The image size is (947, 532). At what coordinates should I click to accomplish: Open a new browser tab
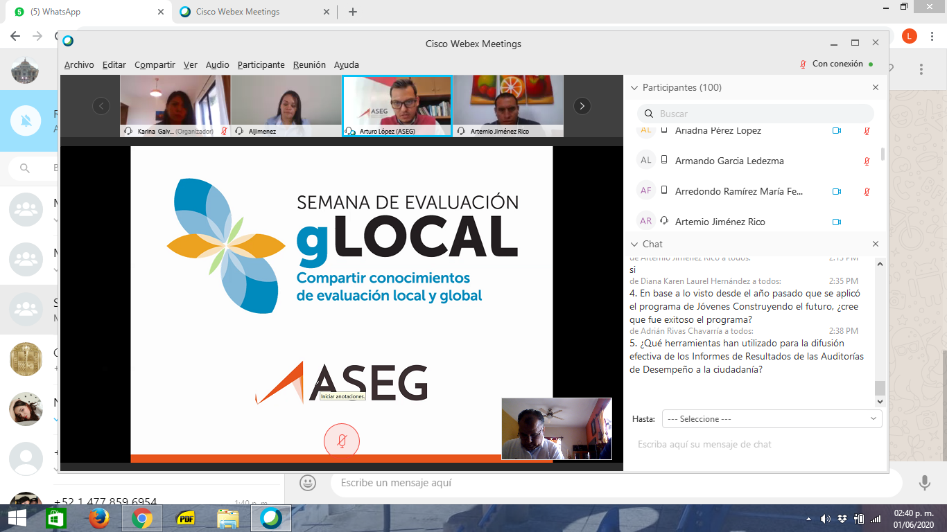point(353,12)
